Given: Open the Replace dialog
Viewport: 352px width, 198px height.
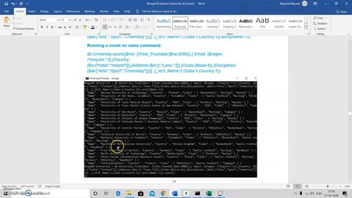Looking at the screenshot, I should (x=320, y=23).
